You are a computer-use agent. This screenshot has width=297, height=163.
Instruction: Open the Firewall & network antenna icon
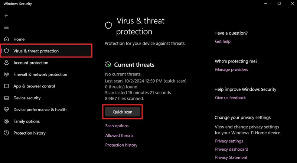click(x=6, y=74)
